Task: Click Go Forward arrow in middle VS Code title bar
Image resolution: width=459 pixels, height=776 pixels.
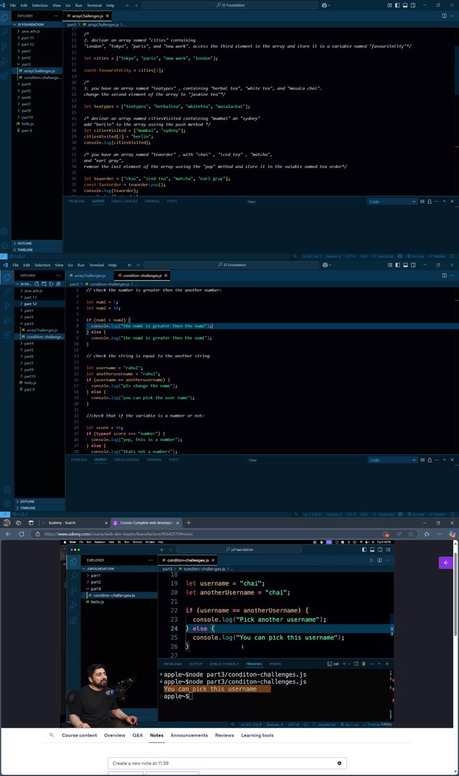Action: [138, 265]
